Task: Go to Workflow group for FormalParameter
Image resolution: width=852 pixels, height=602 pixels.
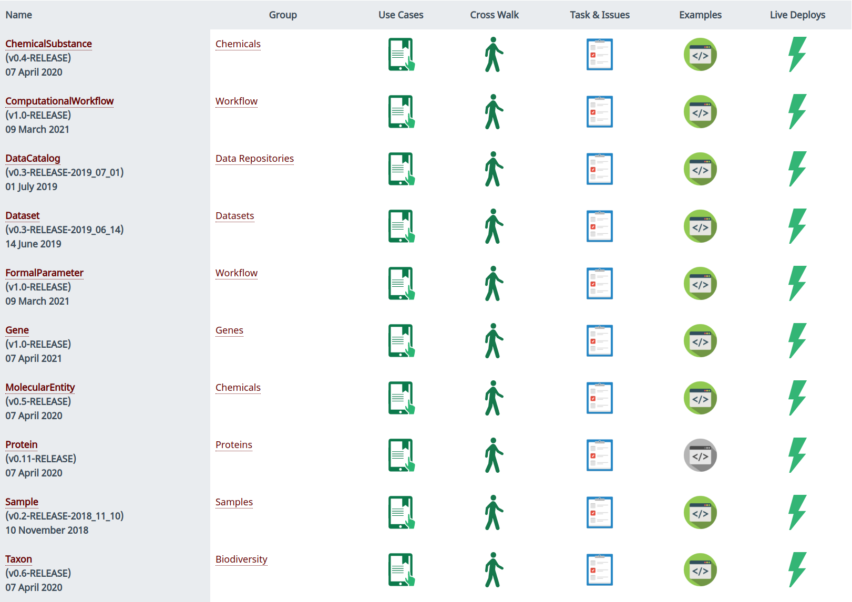Action: 237,273
